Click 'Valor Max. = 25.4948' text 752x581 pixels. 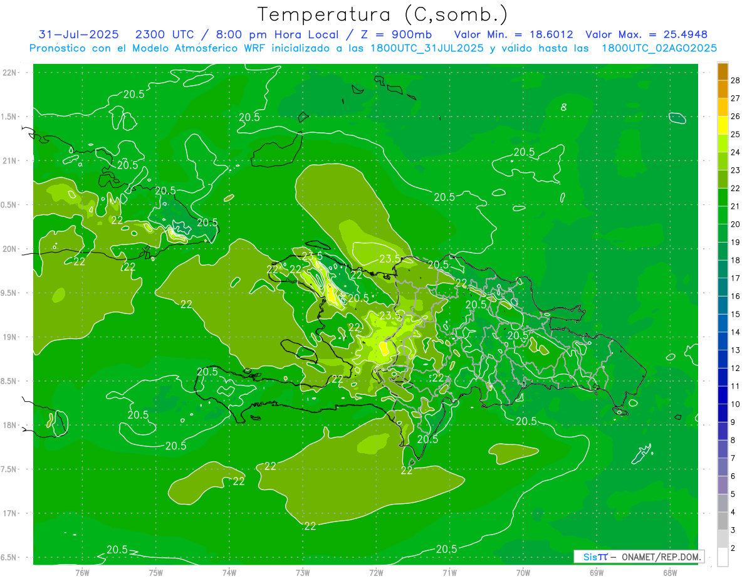(646, 34)
